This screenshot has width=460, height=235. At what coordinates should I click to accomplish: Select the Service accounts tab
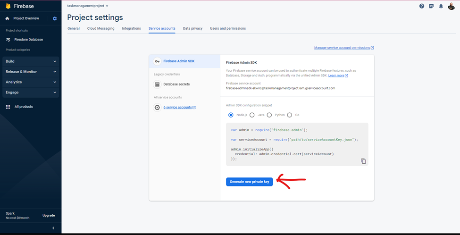pyautogui.click(x=162, y=28)
